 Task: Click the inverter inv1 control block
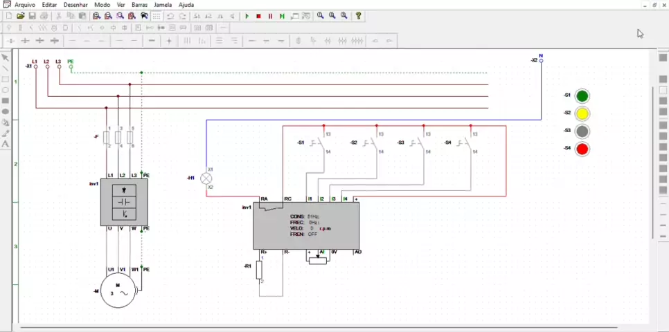coord(306,225)
